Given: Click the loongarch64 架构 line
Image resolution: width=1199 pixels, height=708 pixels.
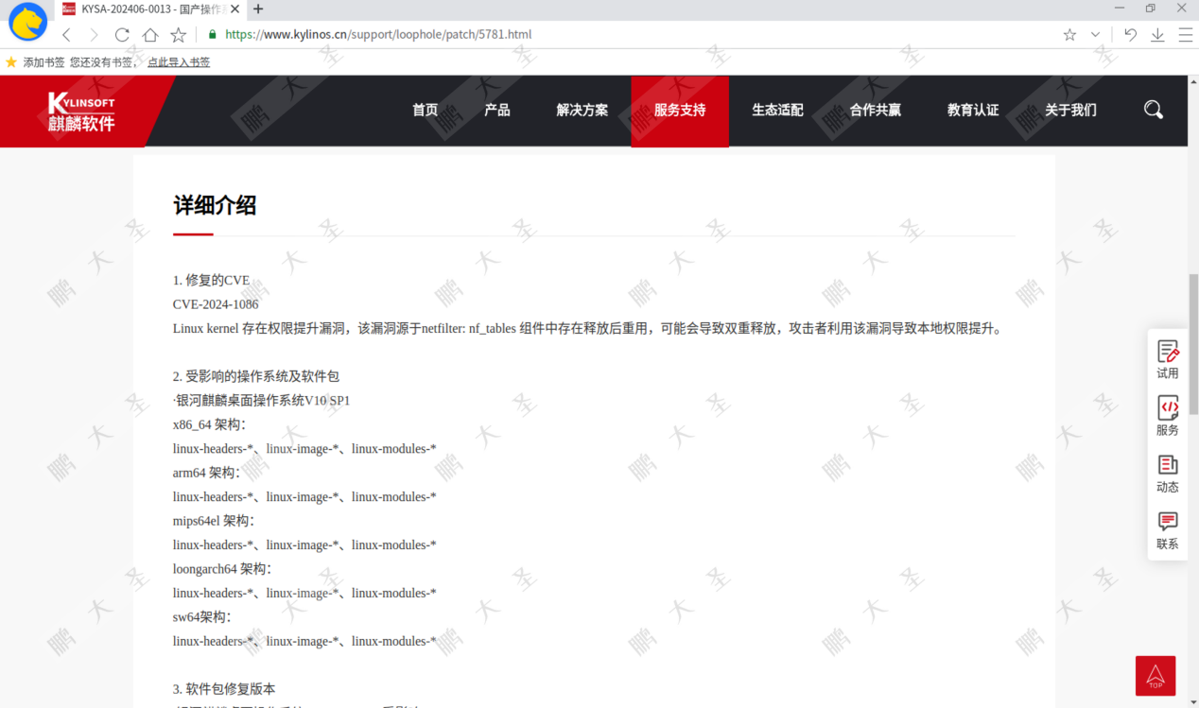Looking at the screenshot, I should (x=222, y=569).
